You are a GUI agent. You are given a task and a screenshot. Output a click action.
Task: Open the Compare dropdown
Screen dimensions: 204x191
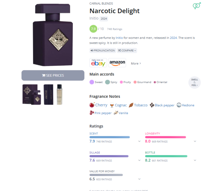[127, 51]
